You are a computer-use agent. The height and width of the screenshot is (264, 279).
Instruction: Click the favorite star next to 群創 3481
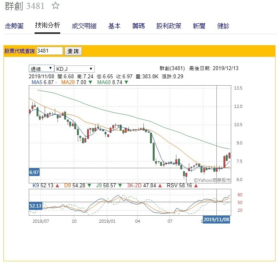tap(56, 6)
